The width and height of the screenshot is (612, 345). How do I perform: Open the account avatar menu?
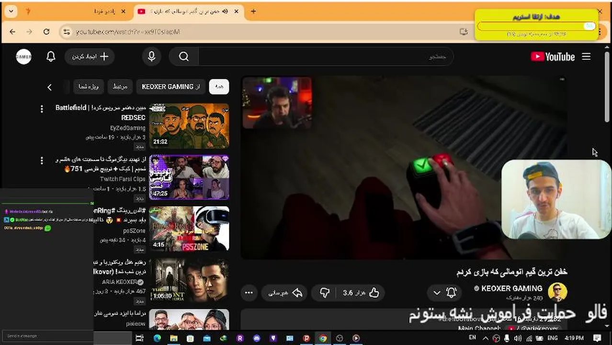[x=23, y=57]
